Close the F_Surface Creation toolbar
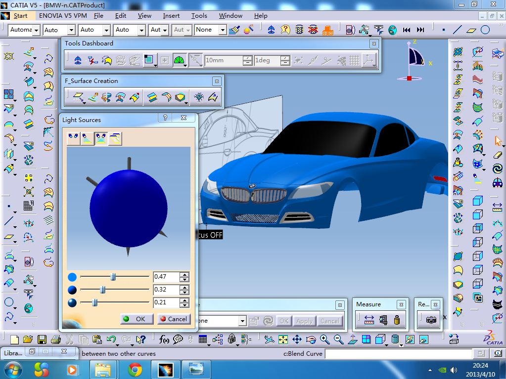The image size is (506, 379). pyautogui.click(x=217, y=81)
